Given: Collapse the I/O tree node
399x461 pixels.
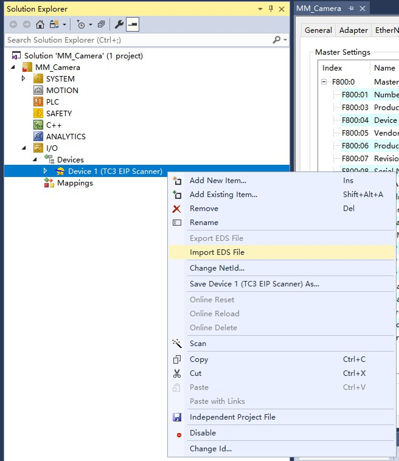Looking at the screenshot, I should [24, 148].
